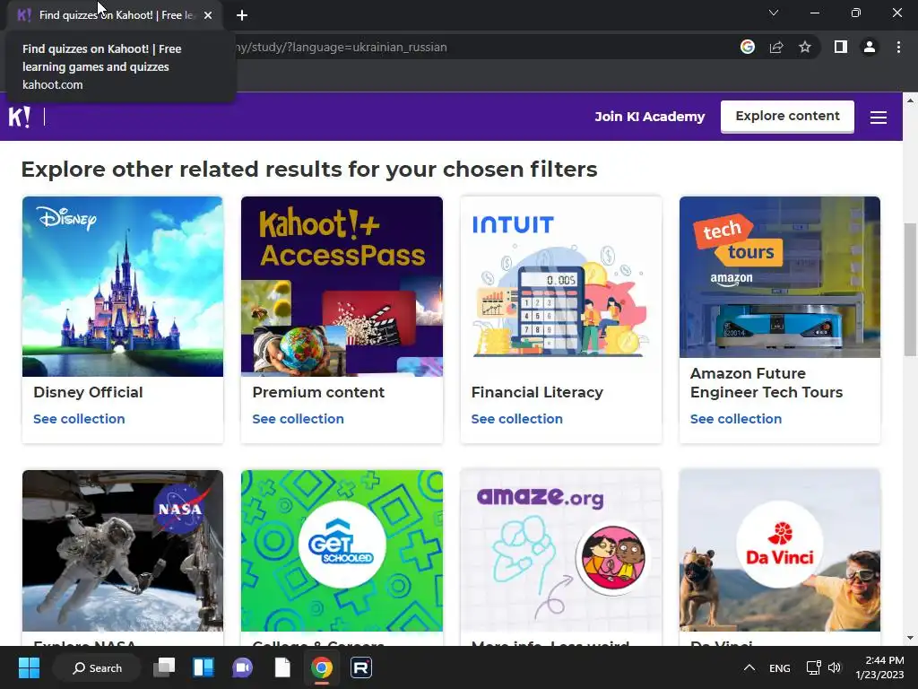The image size is (918, 689).
Task: Click Join K! Academy link
Action: click(650, 117)
